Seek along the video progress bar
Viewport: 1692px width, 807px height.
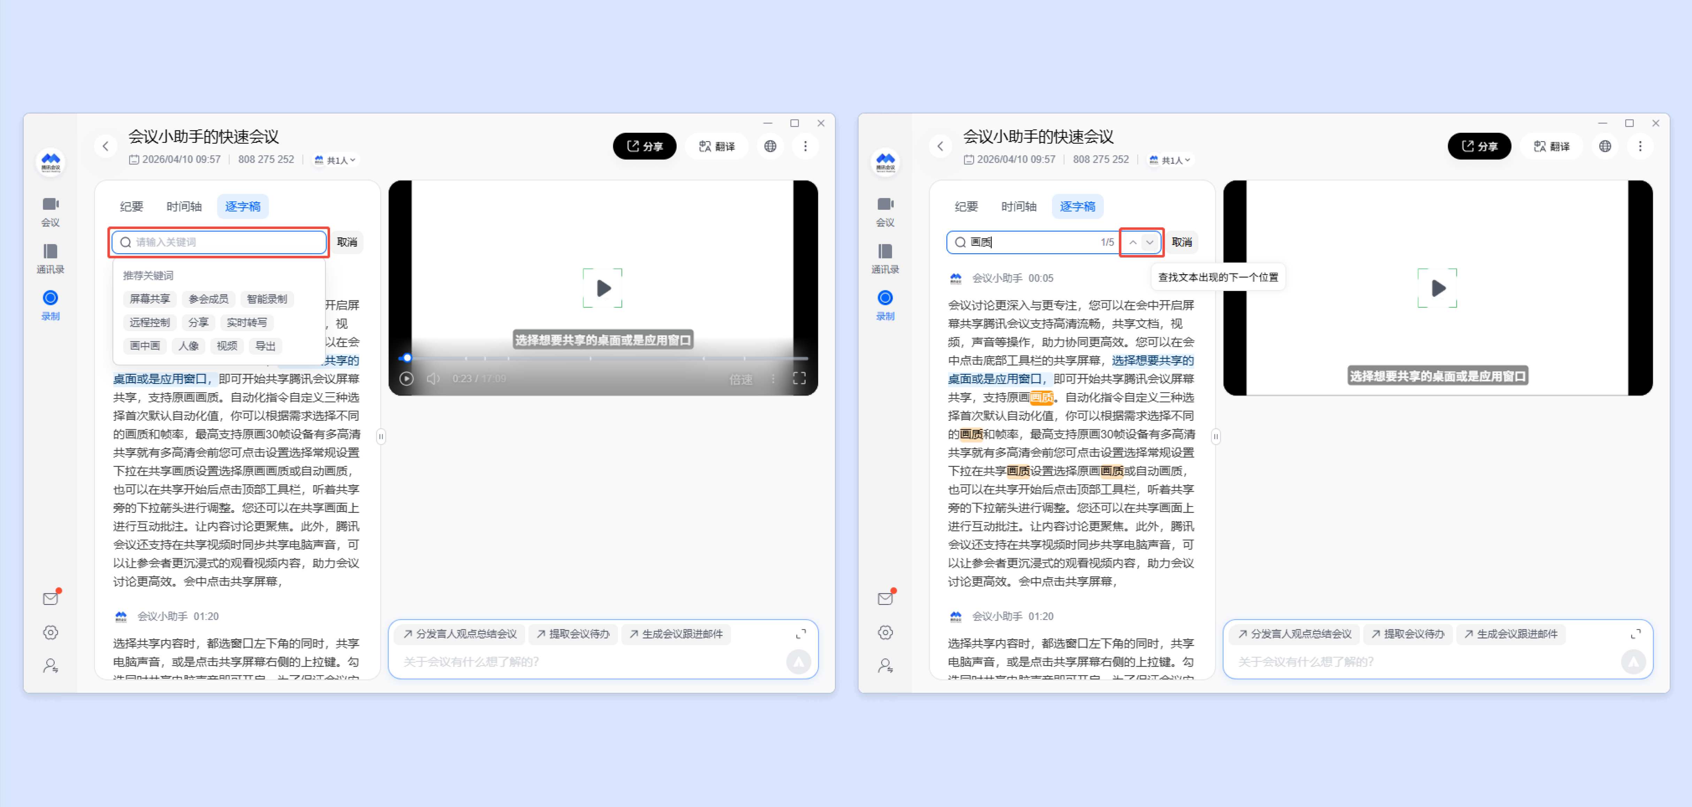click(x=591, y=359)
